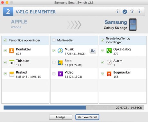Screen dimensions: 148x122
Task: Toggle Nyeste logfiler og indstillinger checkbox
Action: point(102,40)
